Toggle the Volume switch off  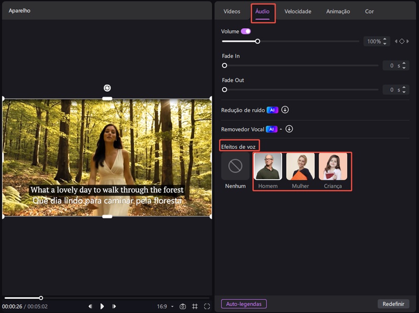246,31
